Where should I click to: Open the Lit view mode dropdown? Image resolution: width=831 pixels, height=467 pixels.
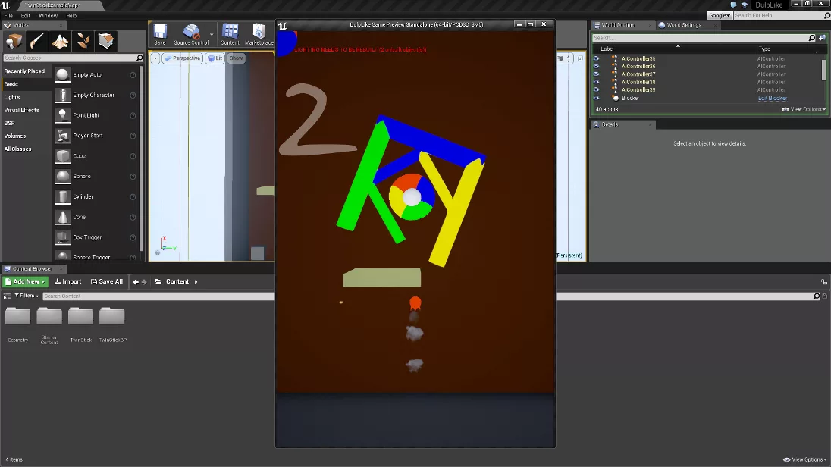(x=215, y=58)
